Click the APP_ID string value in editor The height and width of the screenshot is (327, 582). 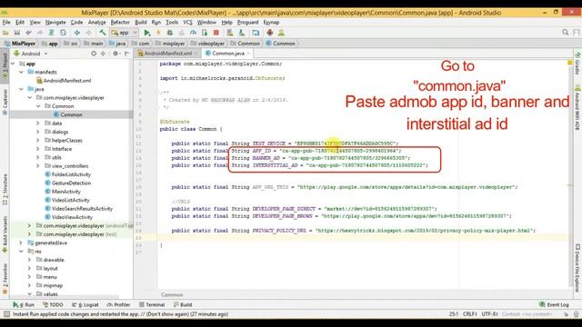click(x=340, y=151)
